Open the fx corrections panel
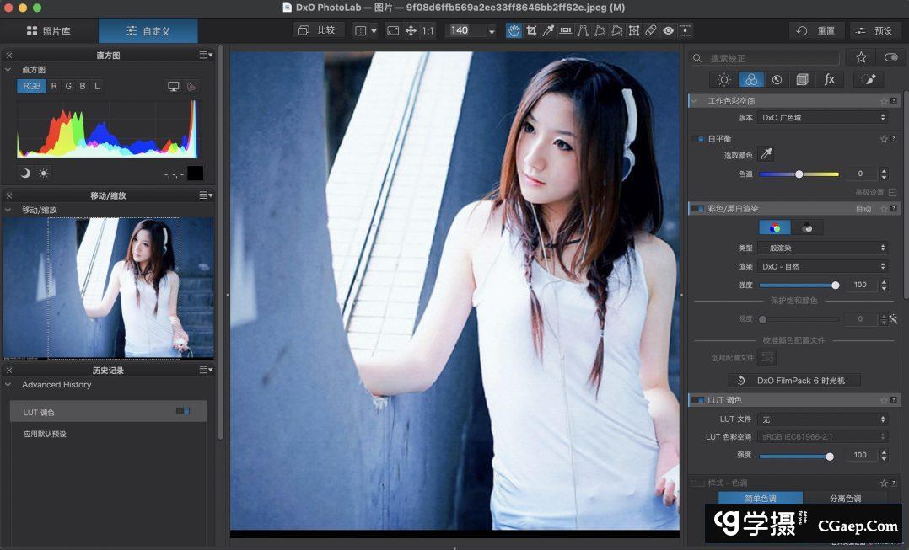 tap(830, 79)
